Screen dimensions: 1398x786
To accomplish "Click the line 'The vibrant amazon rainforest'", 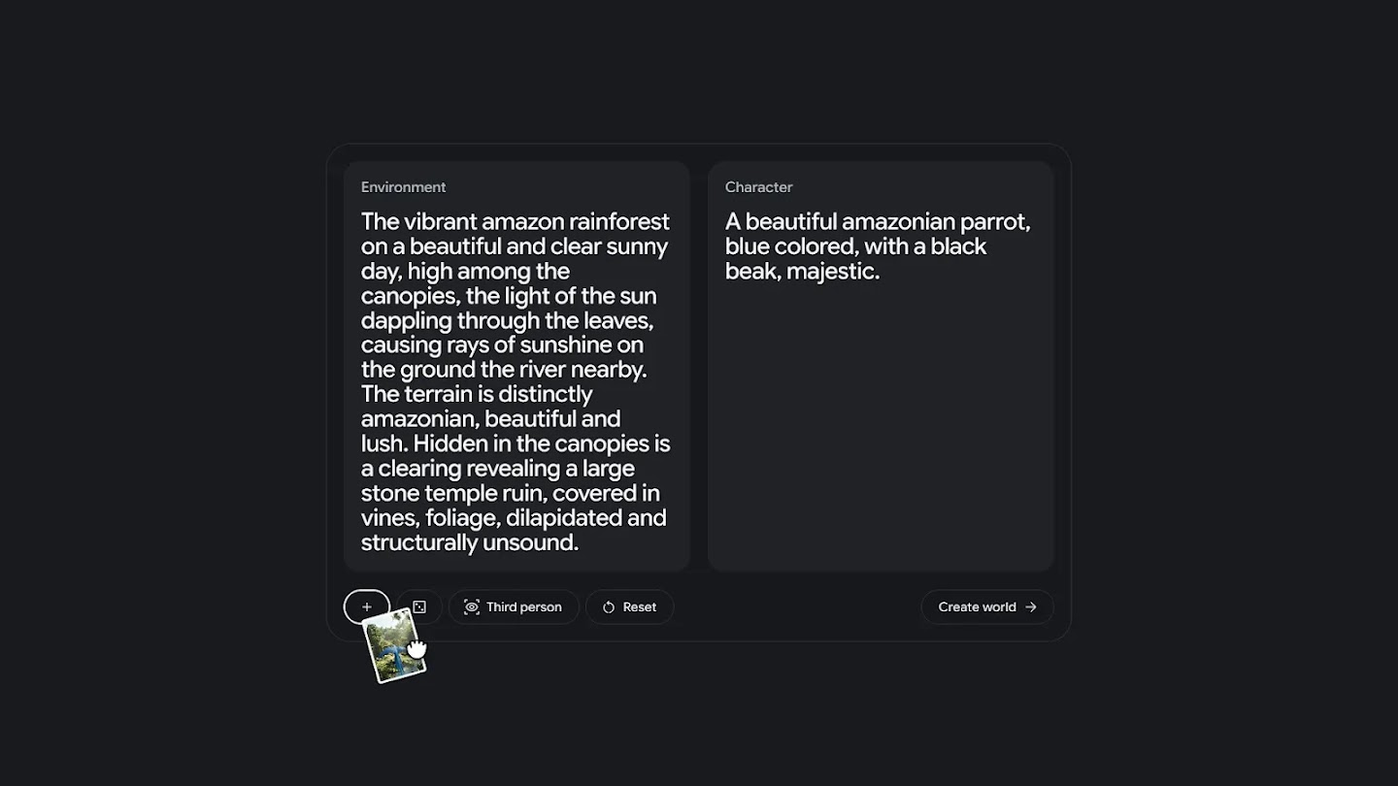I will pyautogui.click(x=515, y=222).
